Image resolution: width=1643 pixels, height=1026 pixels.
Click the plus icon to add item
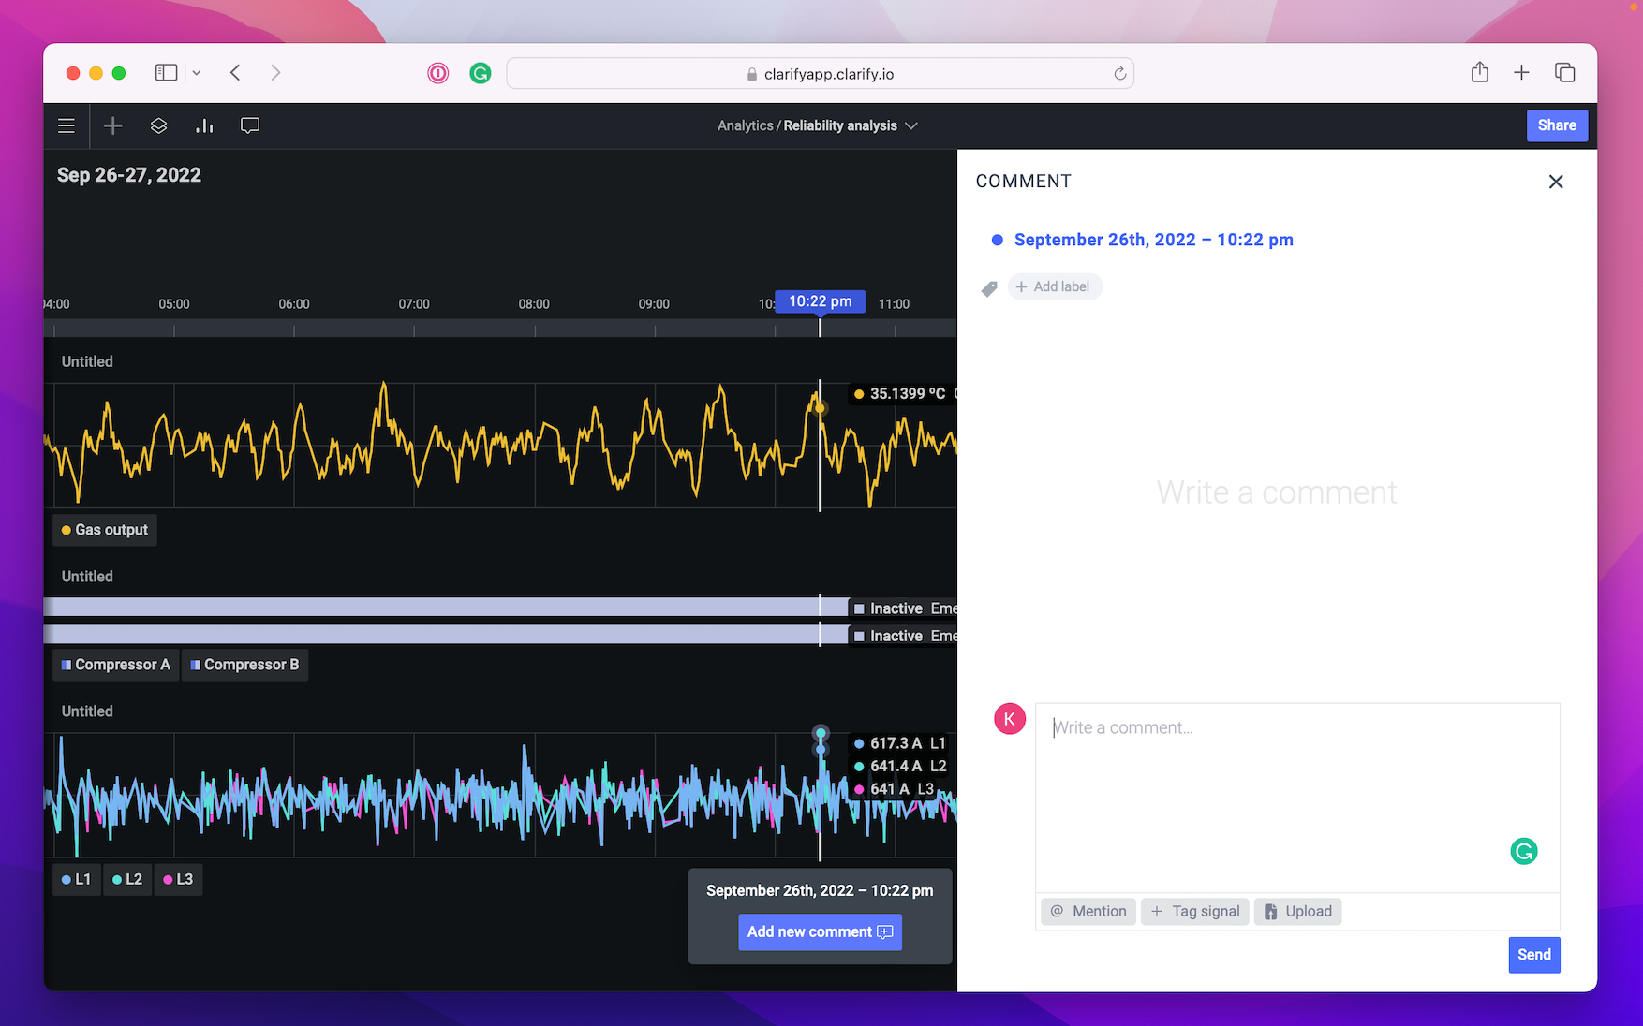113,125
